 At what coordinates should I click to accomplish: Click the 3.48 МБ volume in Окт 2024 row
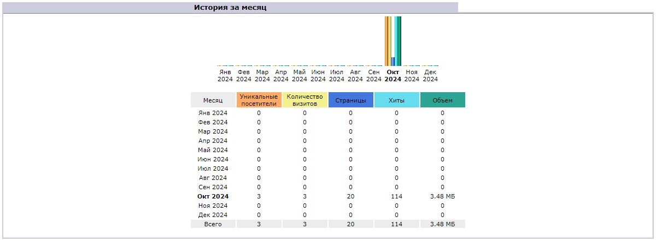(x=442, y=196)
